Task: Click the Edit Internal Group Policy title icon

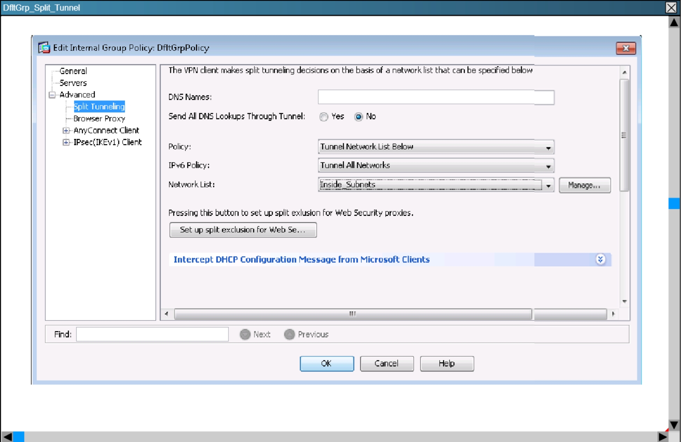Action: (x=44, y=48)
